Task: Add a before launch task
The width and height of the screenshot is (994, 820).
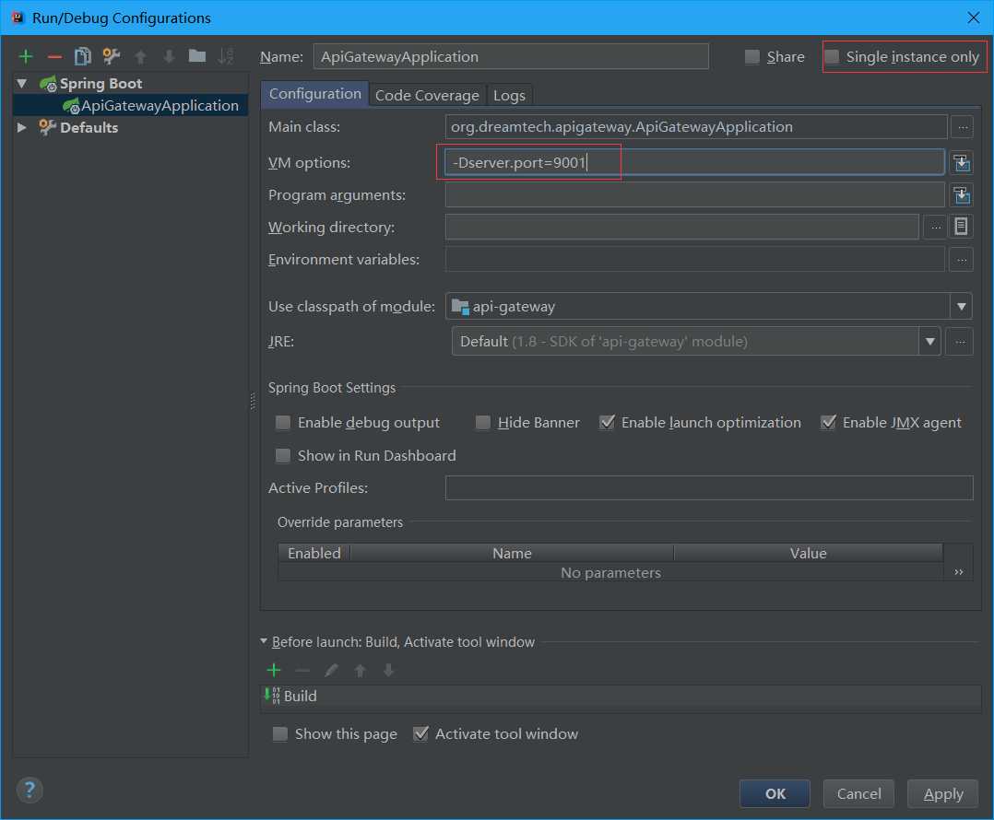Action: pyautogui.click(x=274, y=670)
